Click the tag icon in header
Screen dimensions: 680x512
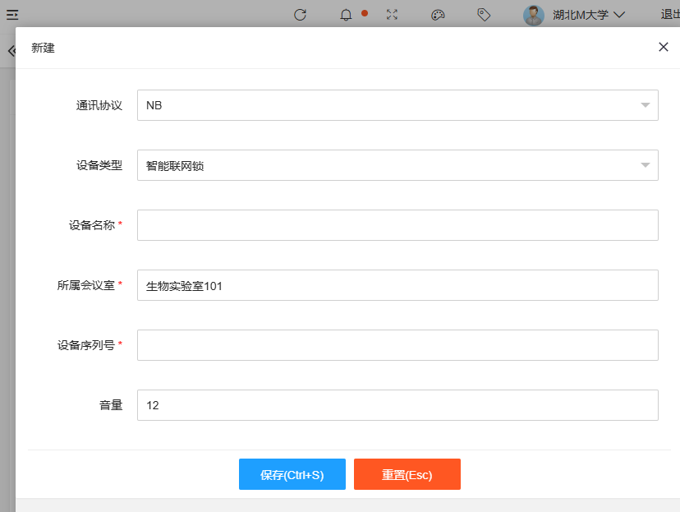coord(484,14)
